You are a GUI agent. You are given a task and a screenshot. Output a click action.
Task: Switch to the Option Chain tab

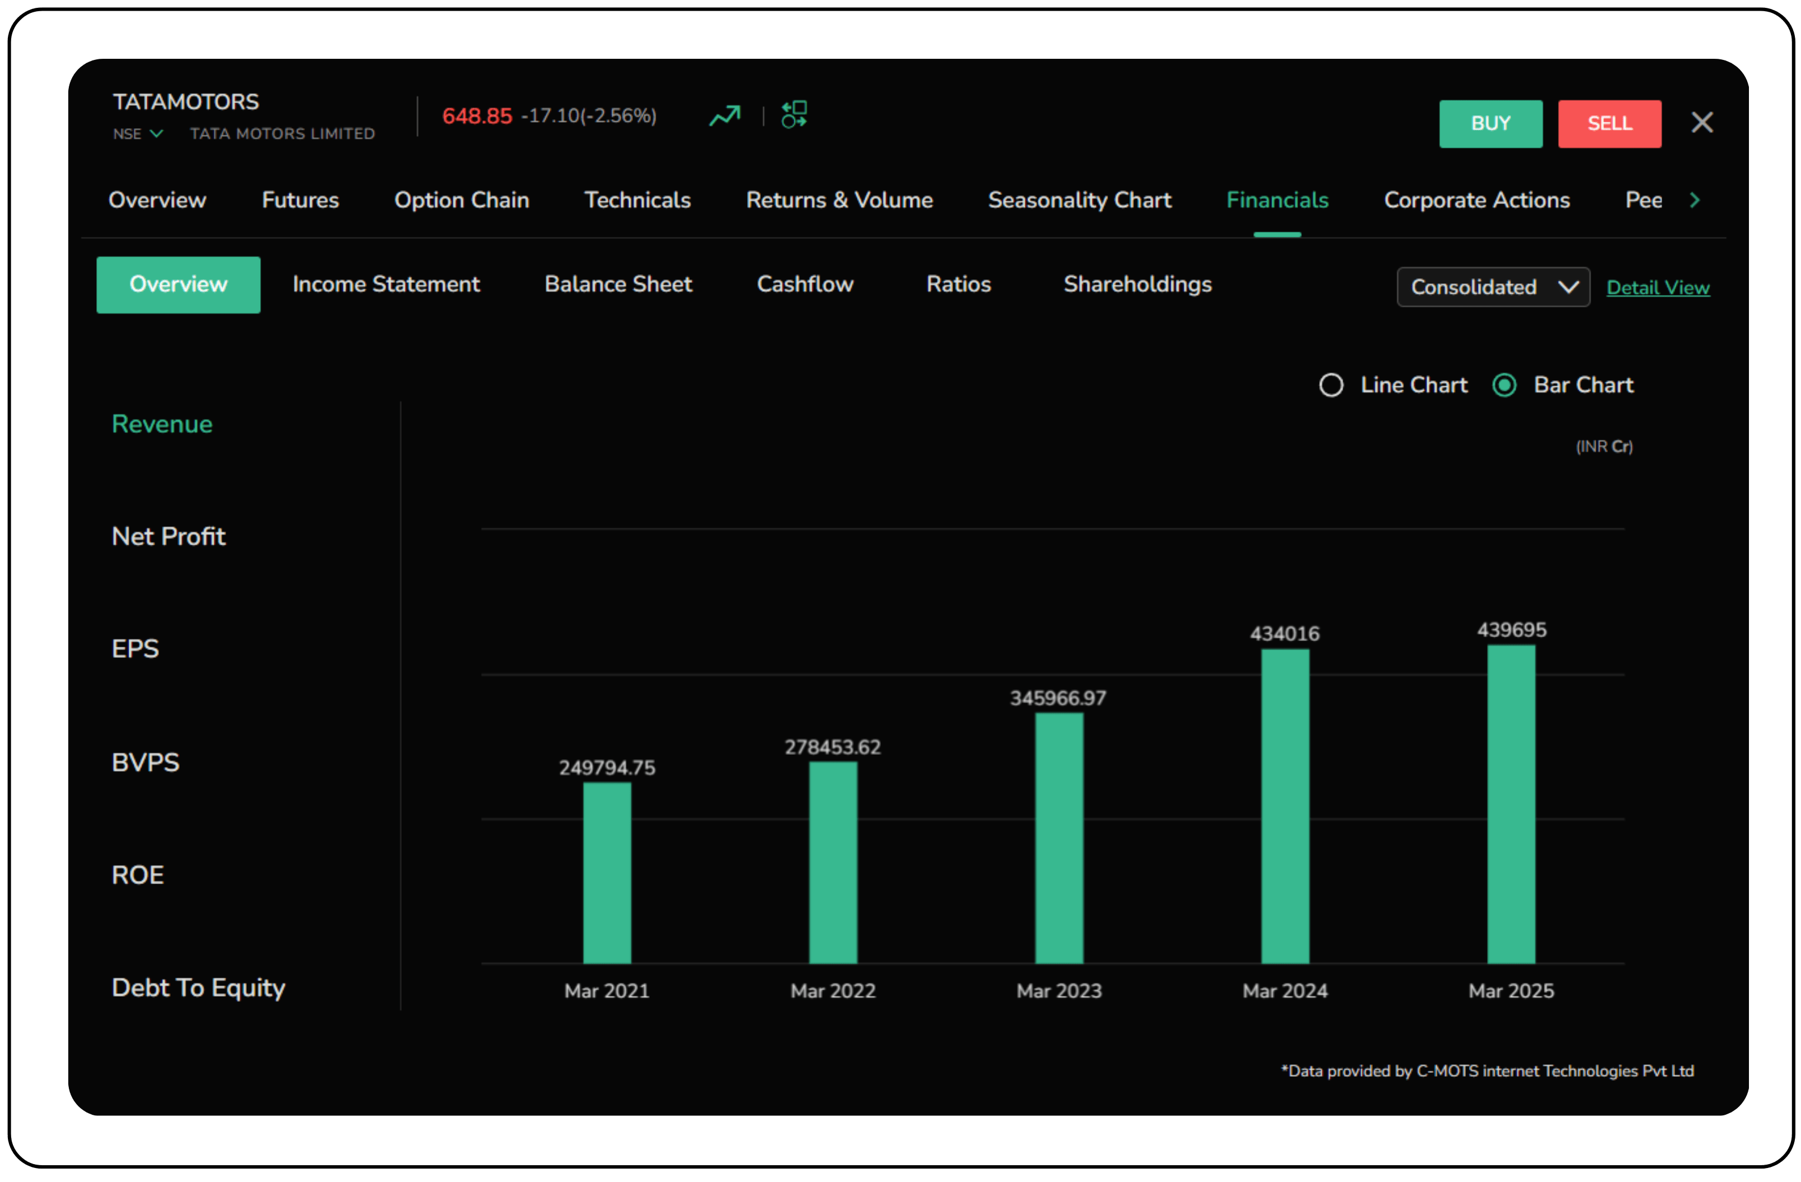(x=462, y=200)
